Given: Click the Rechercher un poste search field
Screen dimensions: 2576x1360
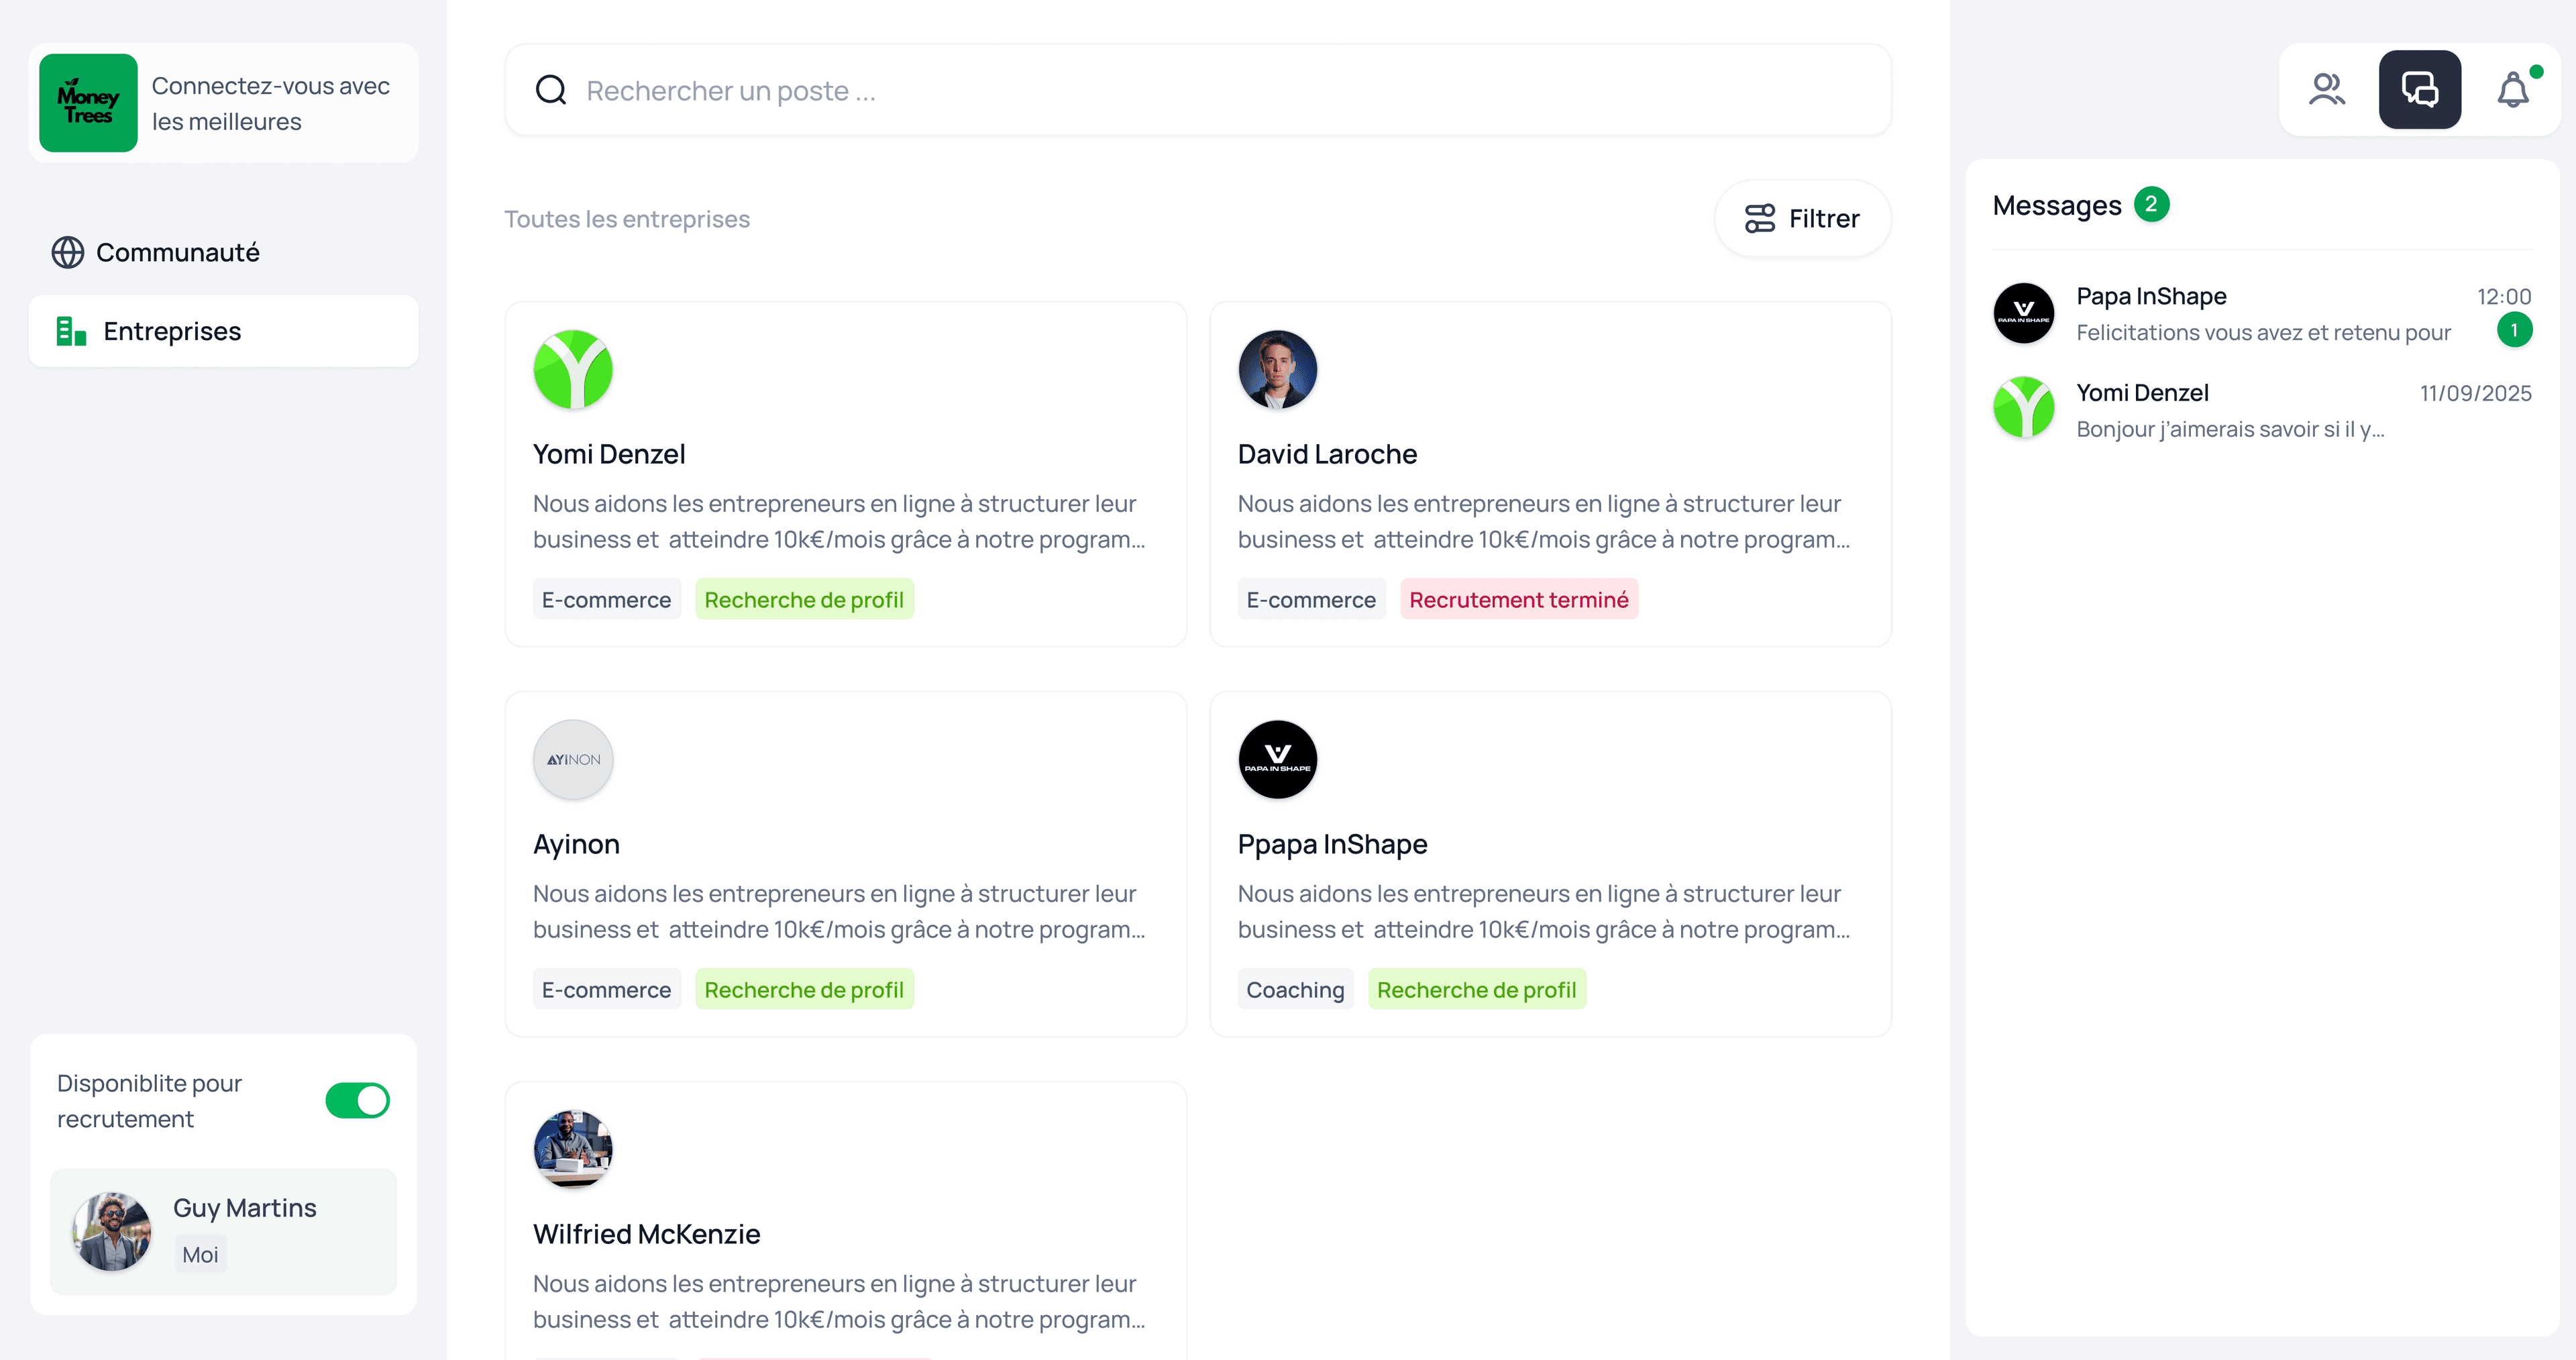Looking at the screenshot, I should [1200, 90].
